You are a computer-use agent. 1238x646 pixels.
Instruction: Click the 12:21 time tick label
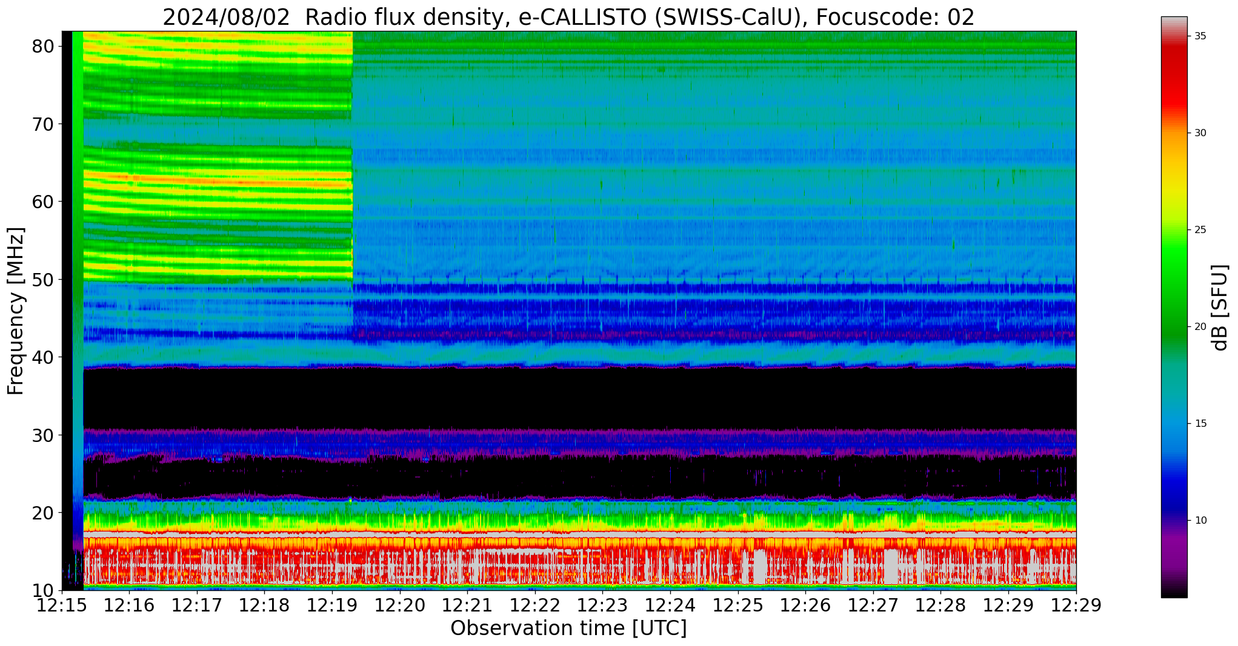(468, 605)
